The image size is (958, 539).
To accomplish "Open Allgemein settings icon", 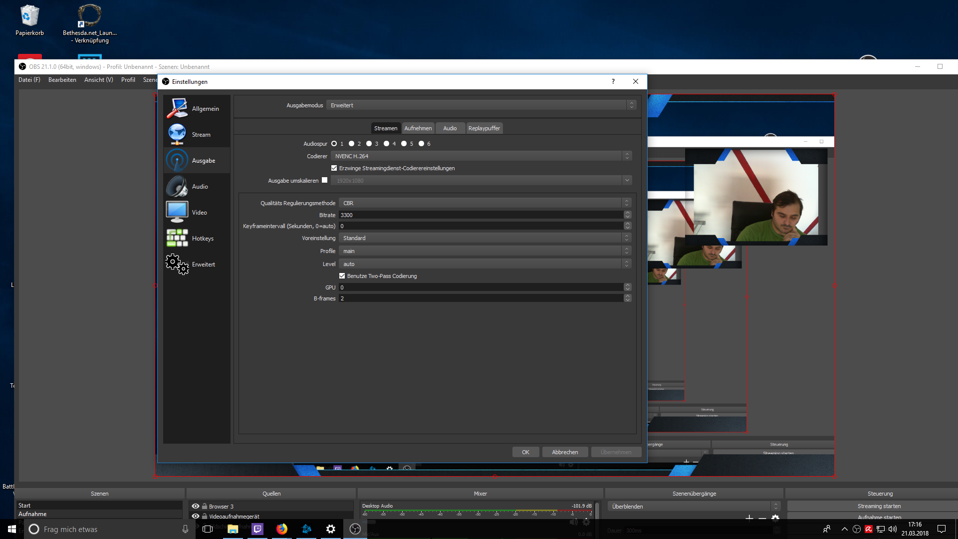I will coord(177,108).
